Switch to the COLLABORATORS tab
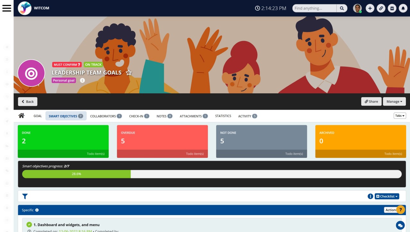410x232 pixels. 103,116
